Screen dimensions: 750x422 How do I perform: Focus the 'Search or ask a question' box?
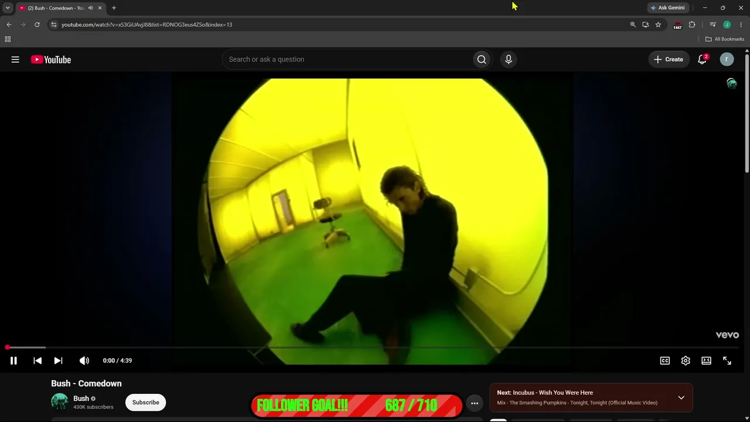347,59
